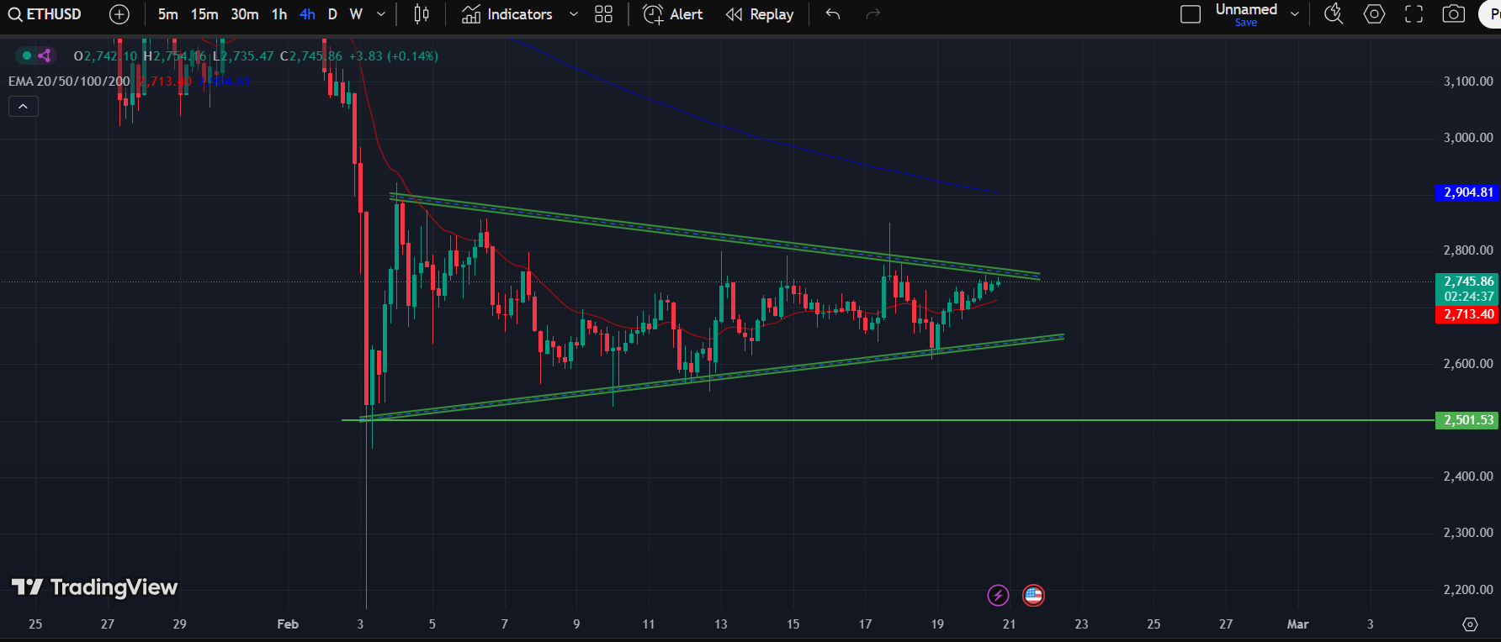Open the Unnamed layout dropdown arrow
This screenshot has height=642, width=1501.
(1295, 14)
